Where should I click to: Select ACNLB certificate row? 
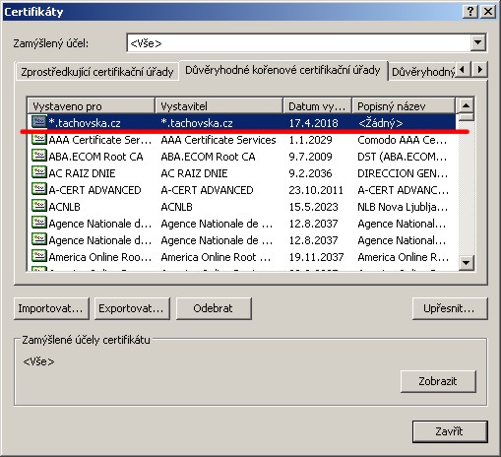click(241, 207)
